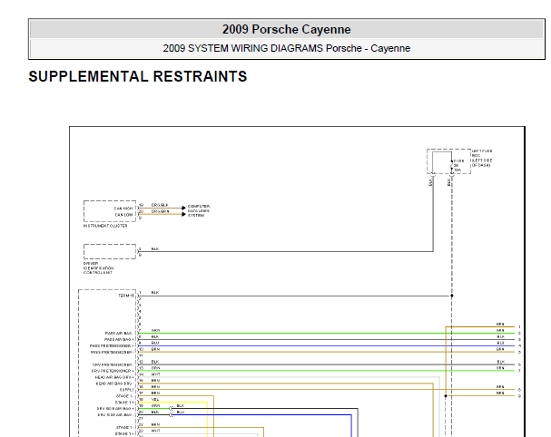This screenshot has width=551, height=437.
Task: Select the 'CAN LOW' pin label
Action: (x=123, y=215)
